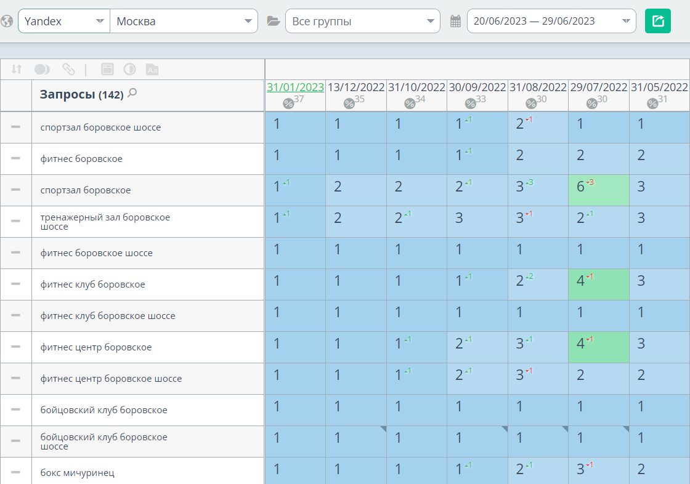Collapse the row 'спортзал боровское шоссе'

16,127
